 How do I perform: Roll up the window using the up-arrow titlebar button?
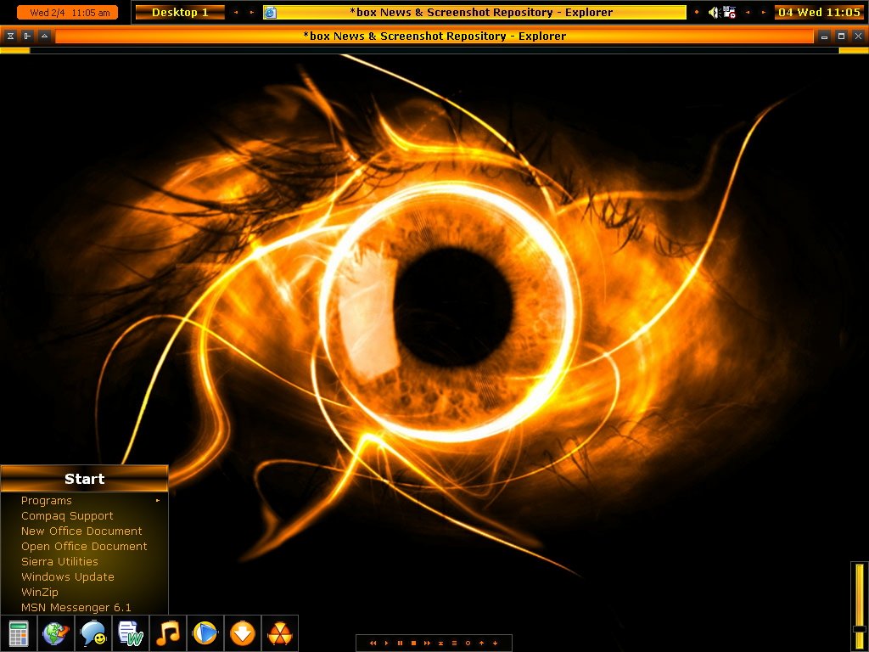click(x=44, y=36)
